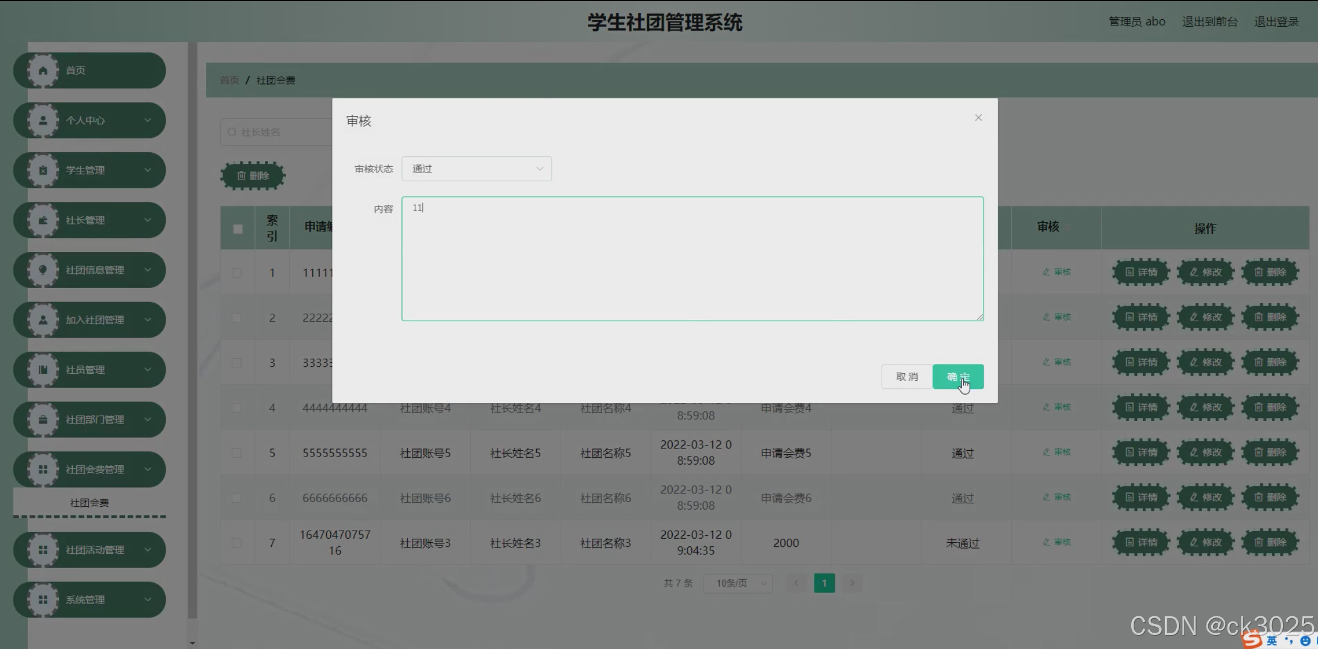Click the Sogou input method tray icon
This screenshot has height=649, width=1318.
[1251, 640]
